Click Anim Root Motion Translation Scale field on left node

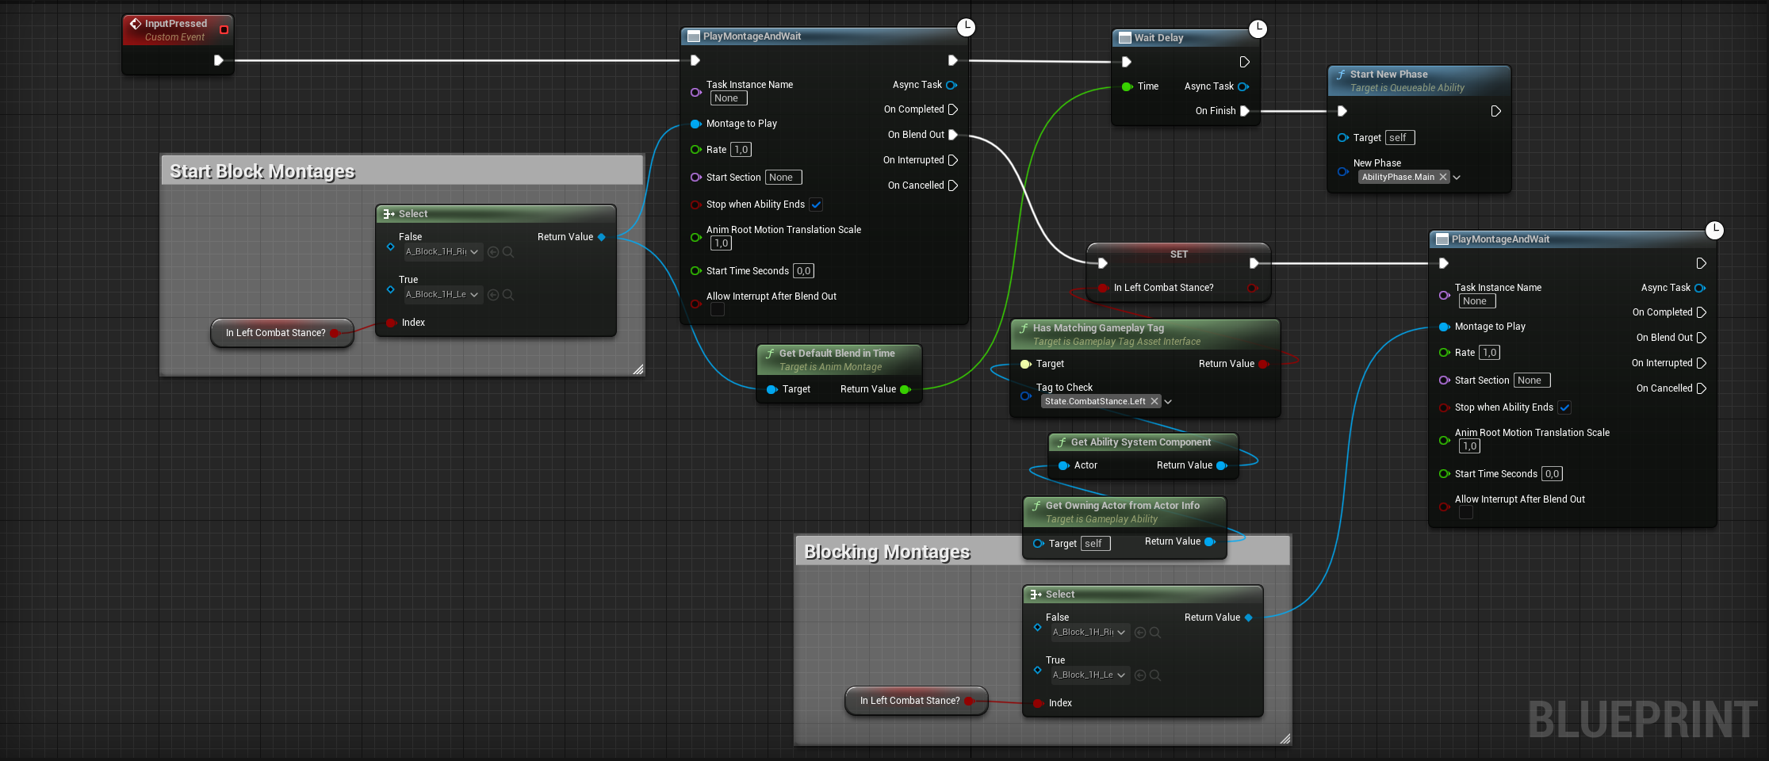pyautogui.click(x=721, y=243)
